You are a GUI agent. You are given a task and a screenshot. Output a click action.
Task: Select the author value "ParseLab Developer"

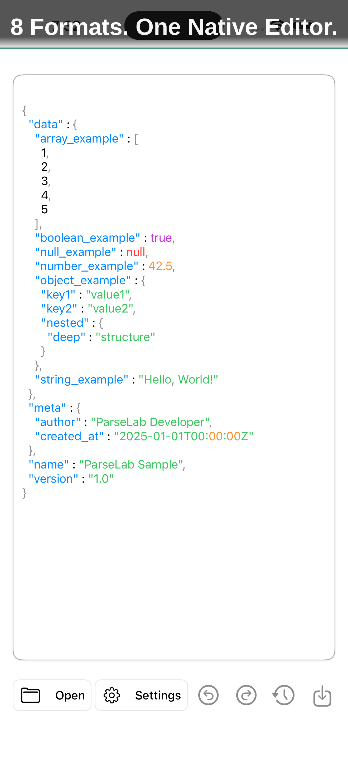151,422
